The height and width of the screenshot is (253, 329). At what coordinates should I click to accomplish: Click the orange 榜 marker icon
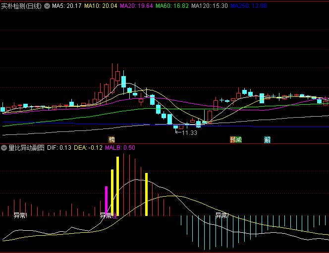[112, 140]
